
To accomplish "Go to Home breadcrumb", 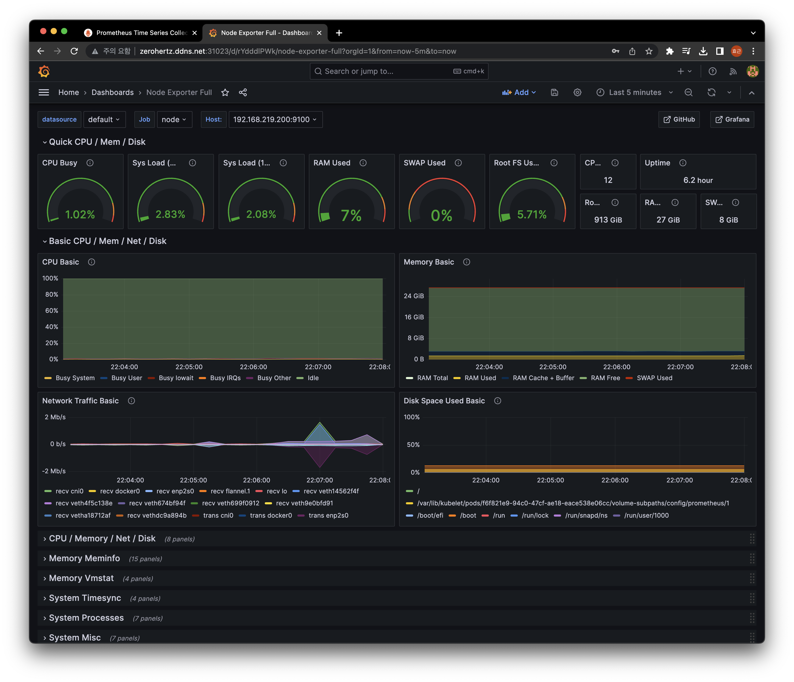I will 69,92.
